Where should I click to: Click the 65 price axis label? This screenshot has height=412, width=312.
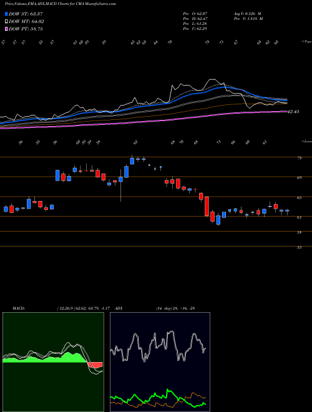click(299, 198)
